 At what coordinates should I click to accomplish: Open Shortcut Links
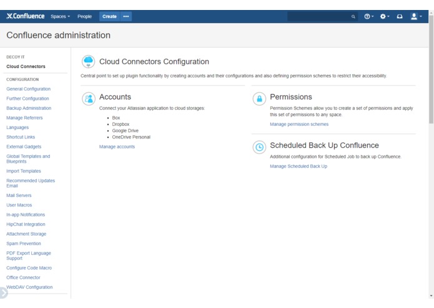point(21,137)
